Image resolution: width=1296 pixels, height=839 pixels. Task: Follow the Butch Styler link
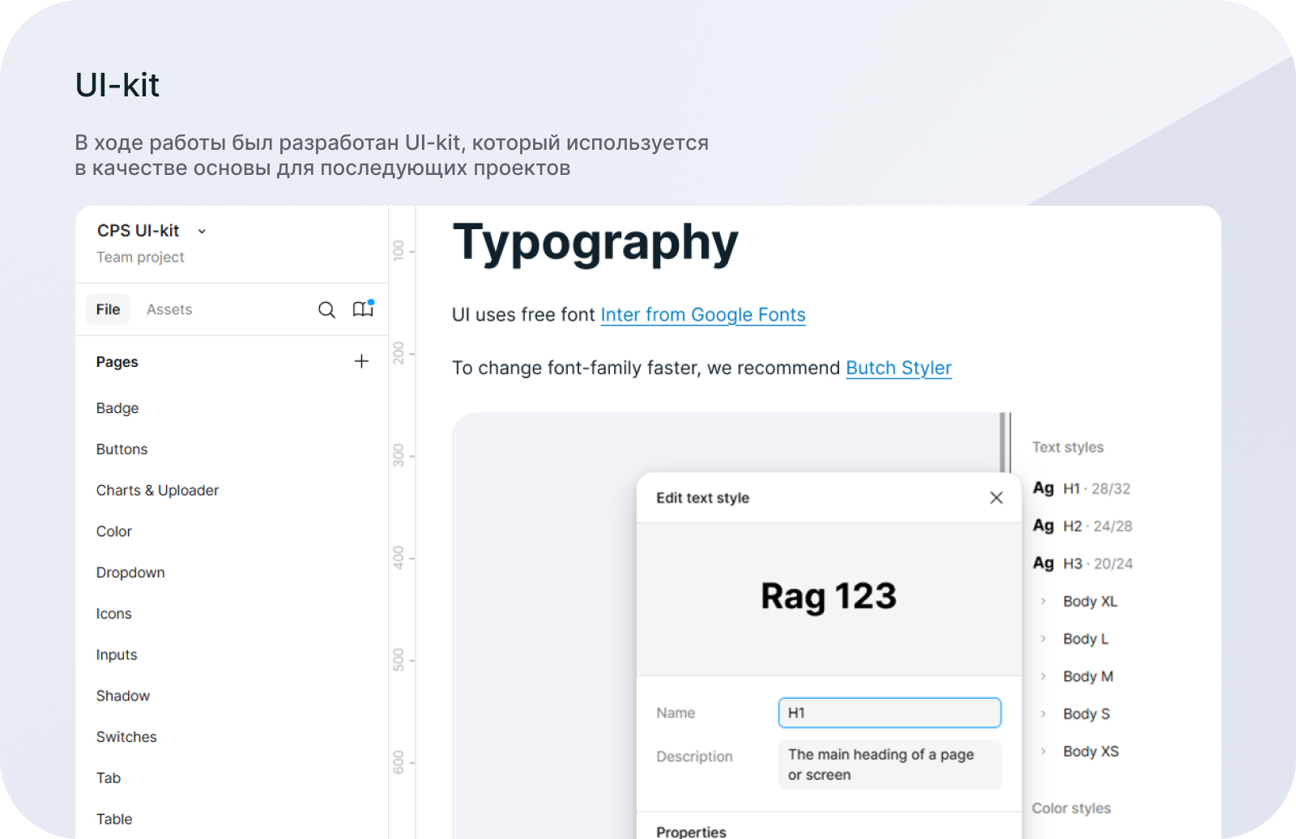click(898, 368)
